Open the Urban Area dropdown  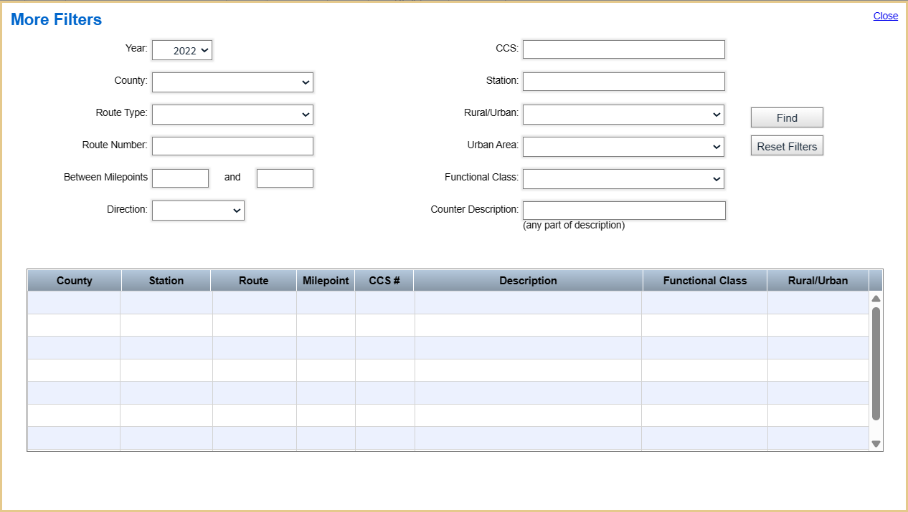[x=623, y=146]
